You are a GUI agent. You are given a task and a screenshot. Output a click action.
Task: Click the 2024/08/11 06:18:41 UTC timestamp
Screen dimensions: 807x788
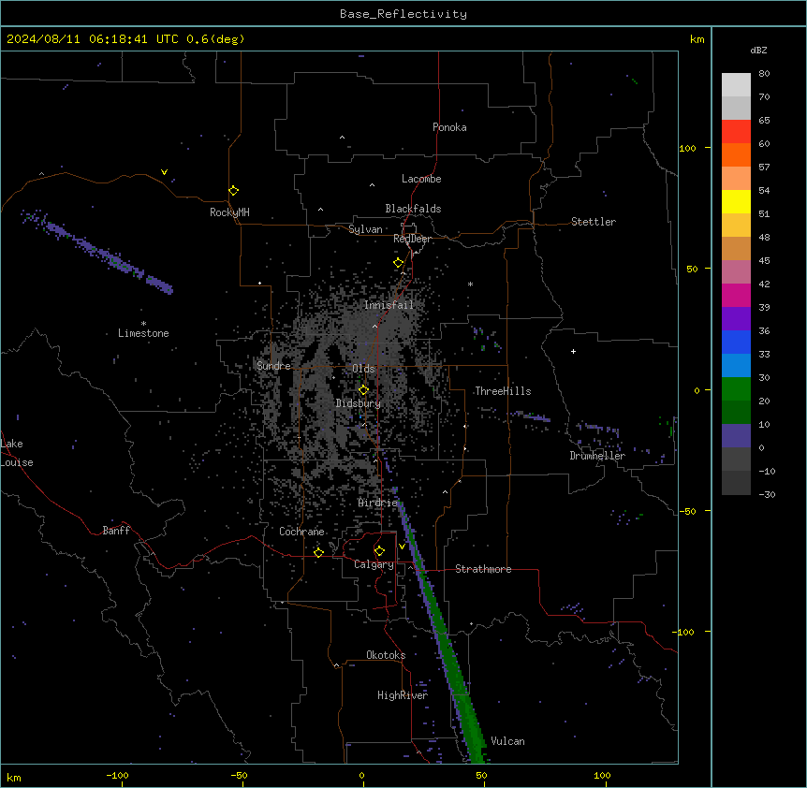92,39
